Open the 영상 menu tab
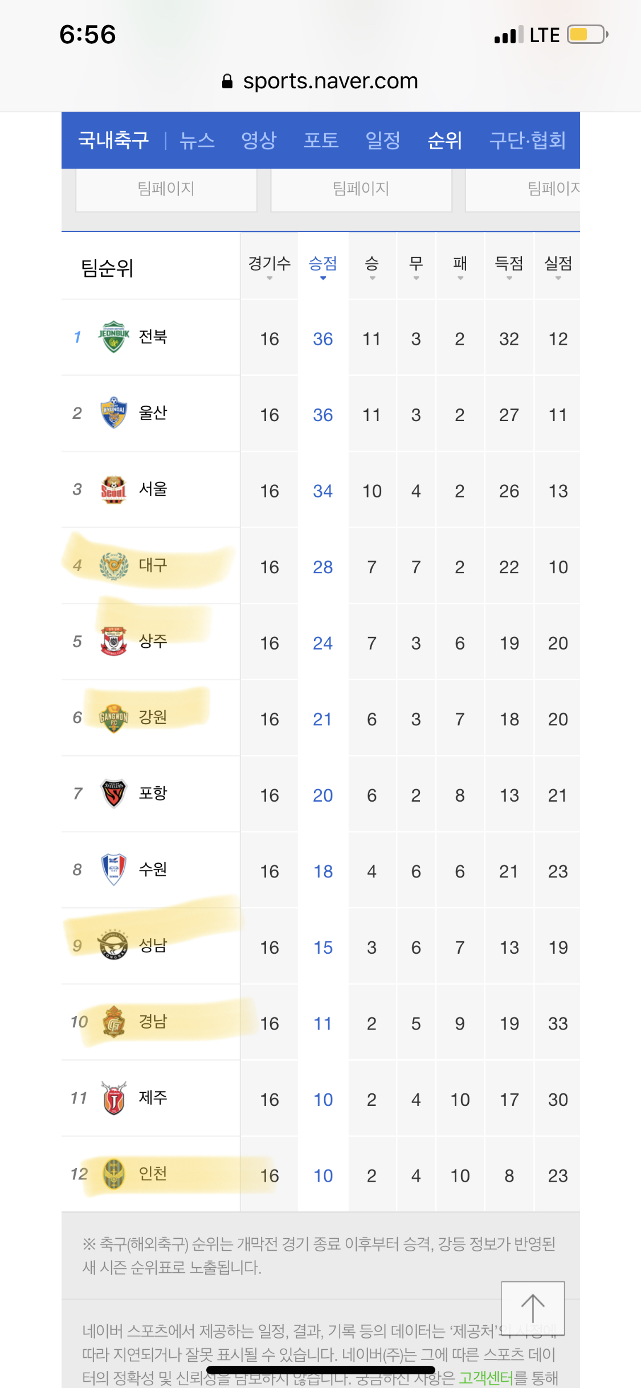Image resolution: width=641 pixels, height=1388 pixels. pyautogui.click(x=259, y=140)
